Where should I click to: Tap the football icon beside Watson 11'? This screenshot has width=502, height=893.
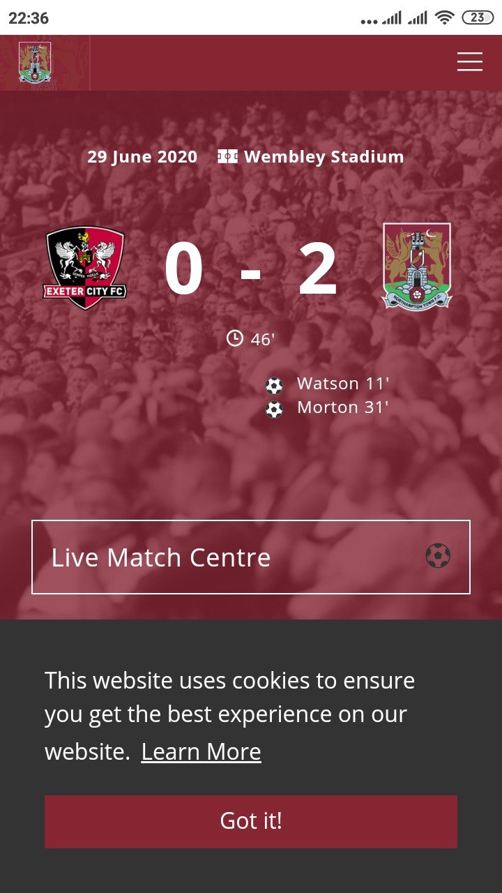click(x=275, y=385)
